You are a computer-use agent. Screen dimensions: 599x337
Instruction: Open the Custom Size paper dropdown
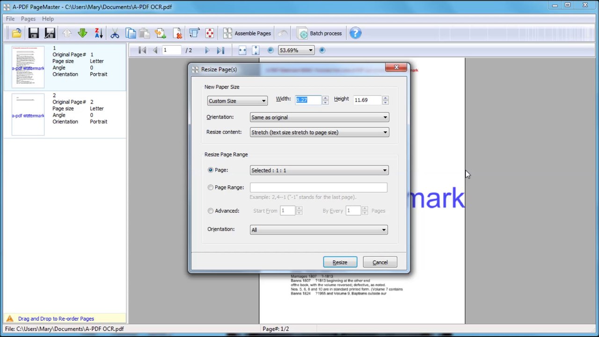[237, 101]
